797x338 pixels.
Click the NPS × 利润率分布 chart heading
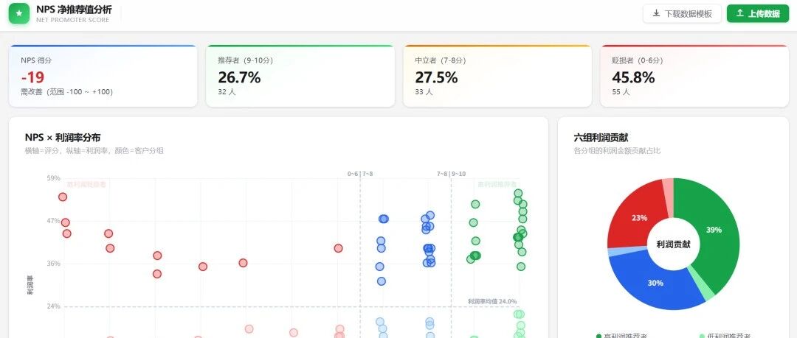pos(63,138)
